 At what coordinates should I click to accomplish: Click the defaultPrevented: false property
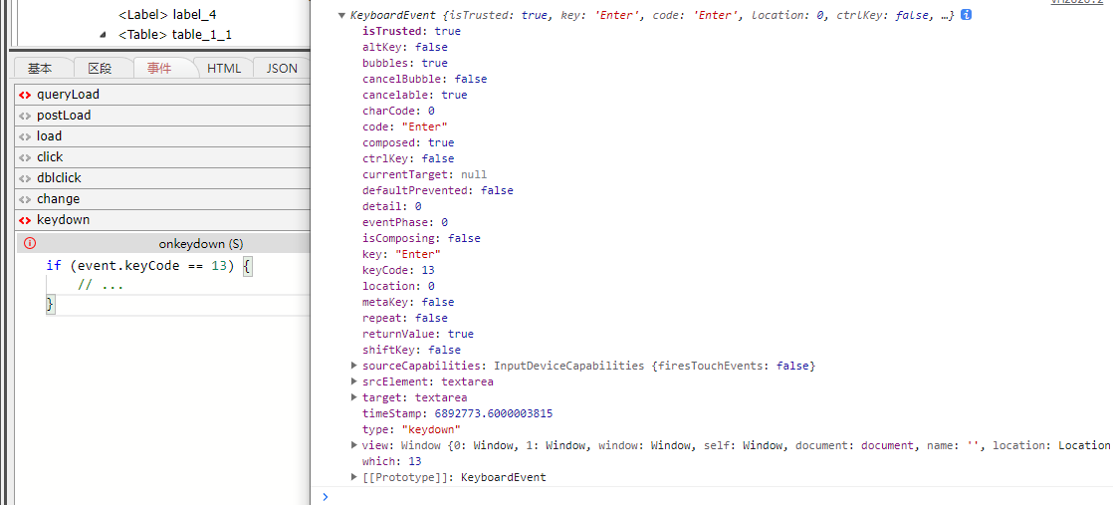[437, 190]
